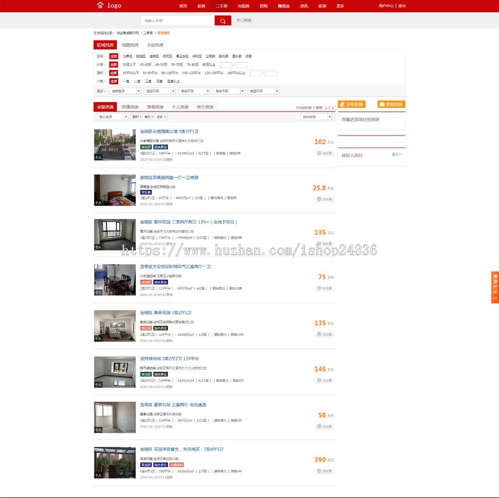Screen dimensions: 499x498
Task: Open the 朝向不限 orientation dropdown
Action: [195, 91]
